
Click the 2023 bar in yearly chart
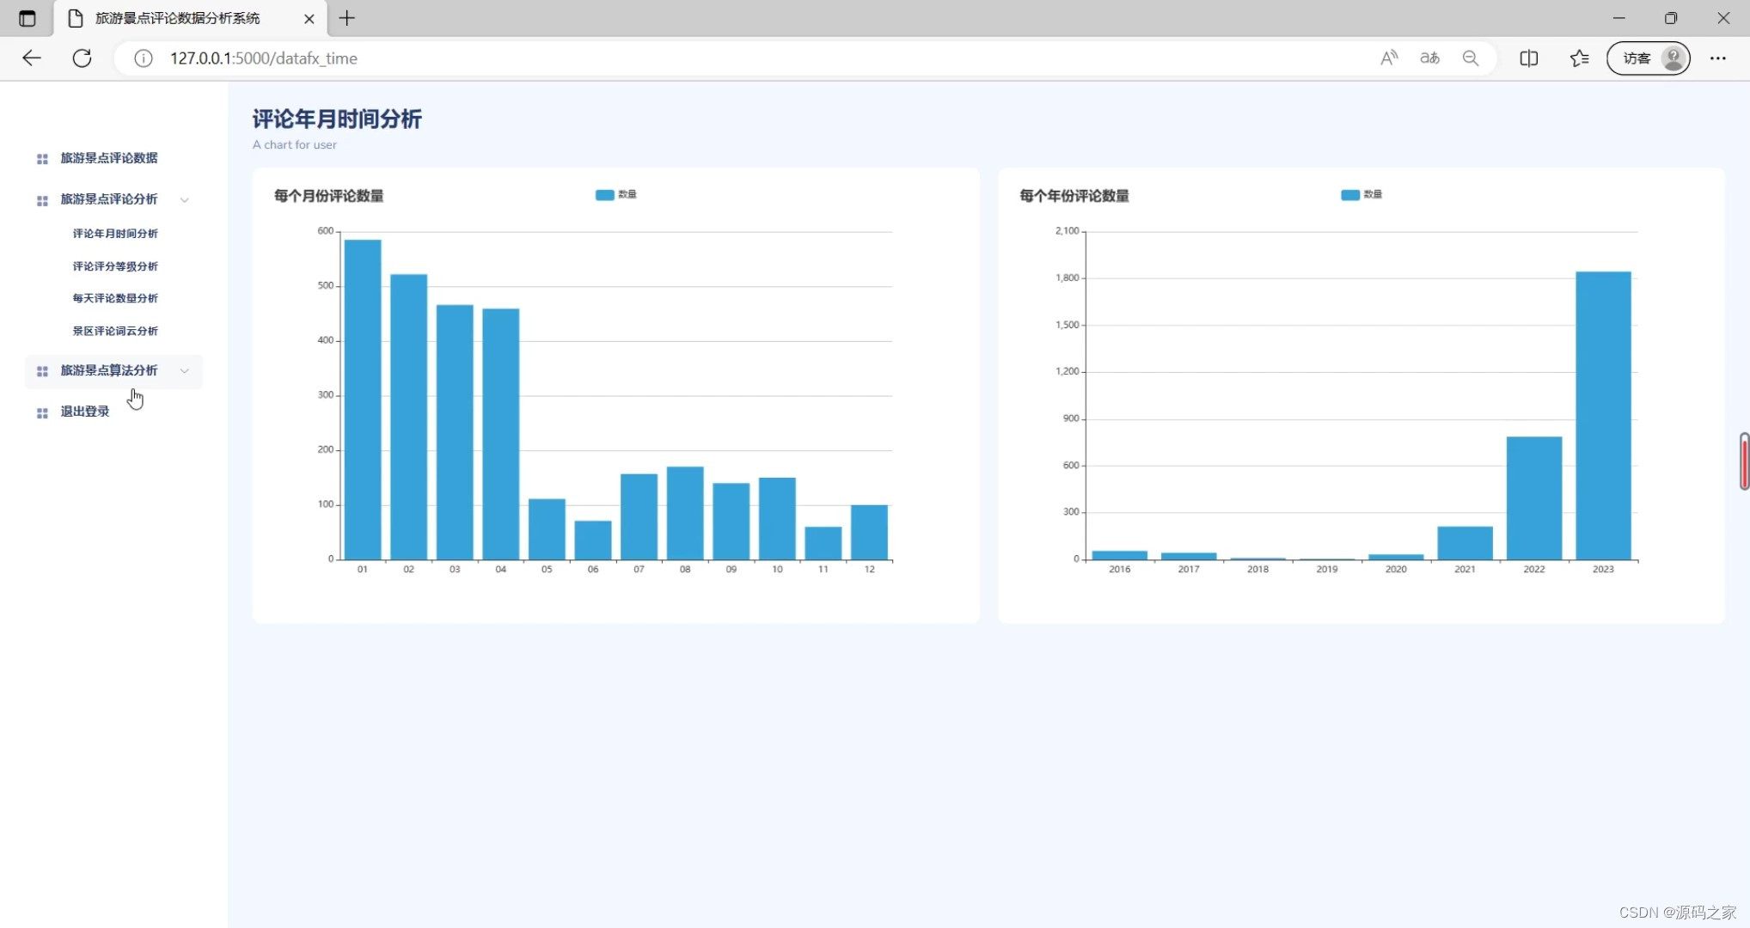[1602, 416]
